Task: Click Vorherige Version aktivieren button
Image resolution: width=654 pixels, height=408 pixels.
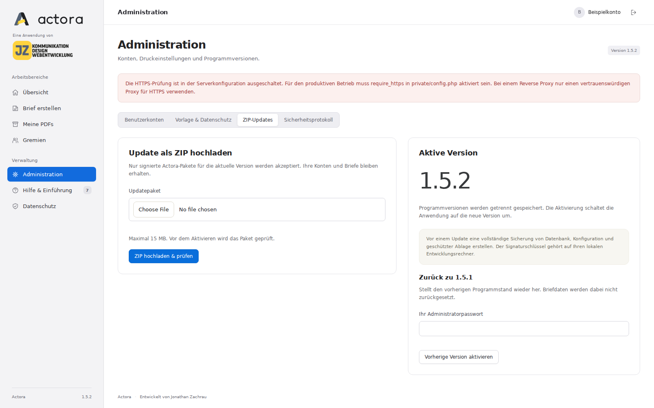Action: [x=459, y=357]
